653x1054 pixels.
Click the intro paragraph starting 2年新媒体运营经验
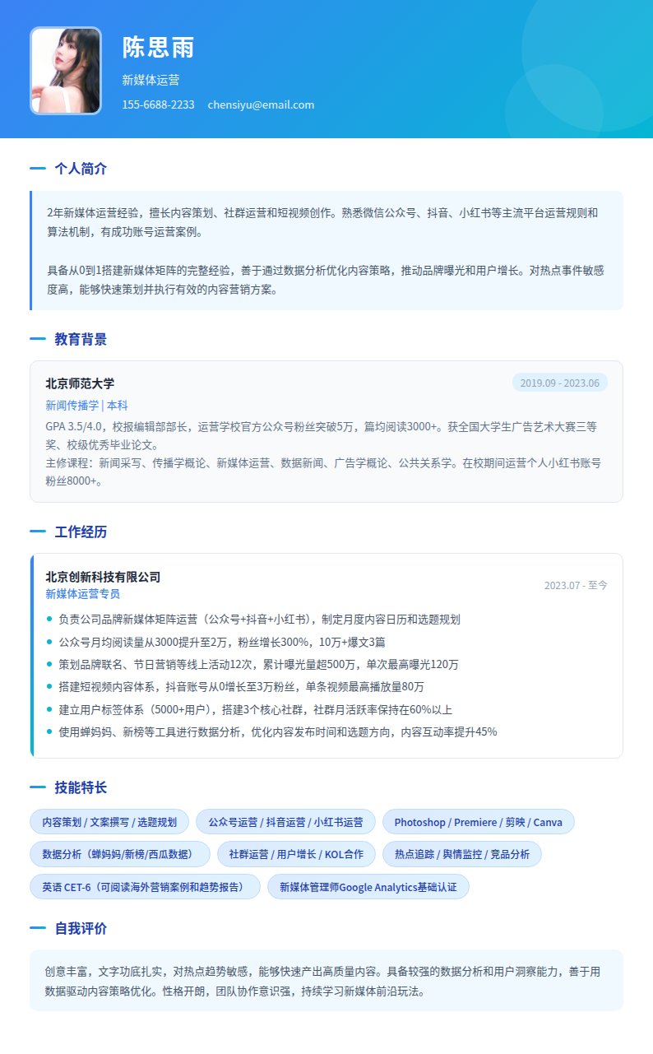click(x=323, y=222)
